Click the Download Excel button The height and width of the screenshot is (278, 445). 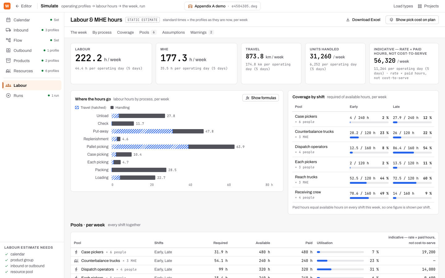pos(363,20)
